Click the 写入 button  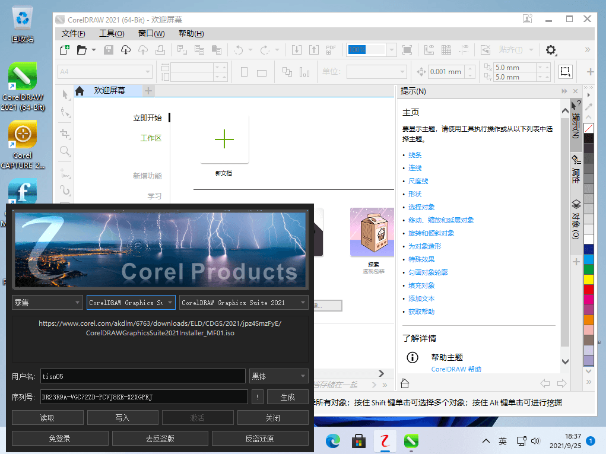(122, 418)
